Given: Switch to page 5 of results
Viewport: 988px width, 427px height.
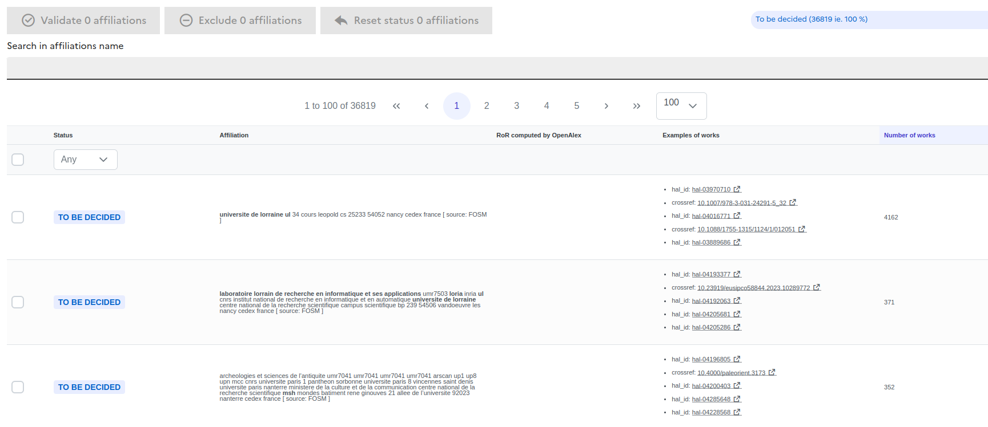Looking at the screenshot, I should click(x=576, y=106).
